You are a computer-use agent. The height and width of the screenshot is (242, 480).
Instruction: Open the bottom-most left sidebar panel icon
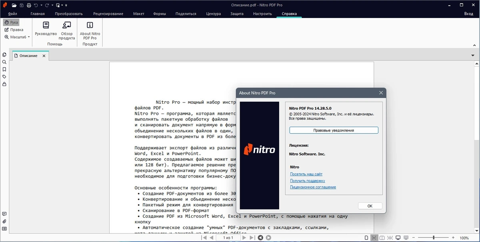point(4,229)
